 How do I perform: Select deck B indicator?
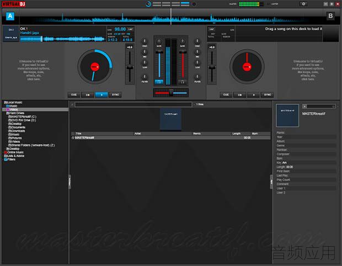tap(330, 16)
